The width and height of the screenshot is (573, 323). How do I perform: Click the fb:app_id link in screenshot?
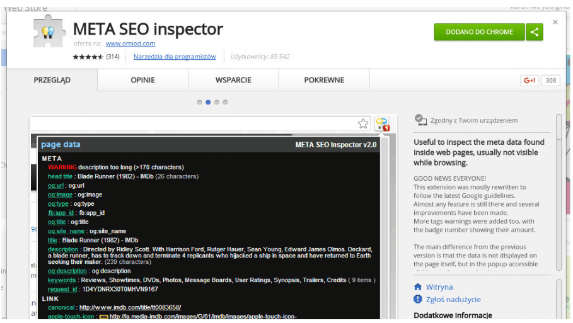pyautogui.click(x=61, y=213)
